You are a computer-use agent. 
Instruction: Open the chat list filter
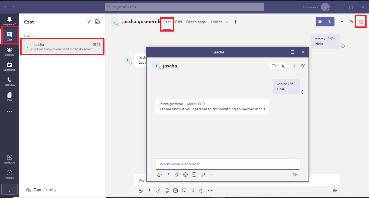pos(89,22)
